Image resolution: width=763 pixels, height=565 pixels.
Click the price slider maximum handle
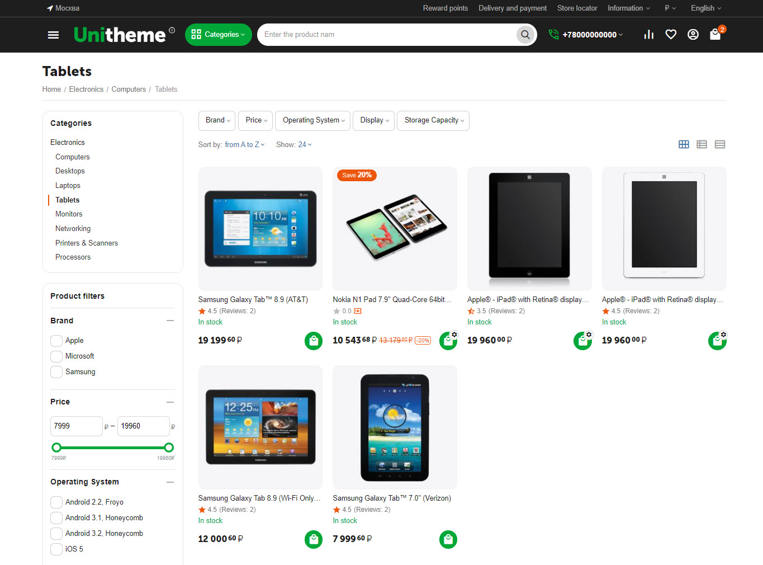pos(169,448)
